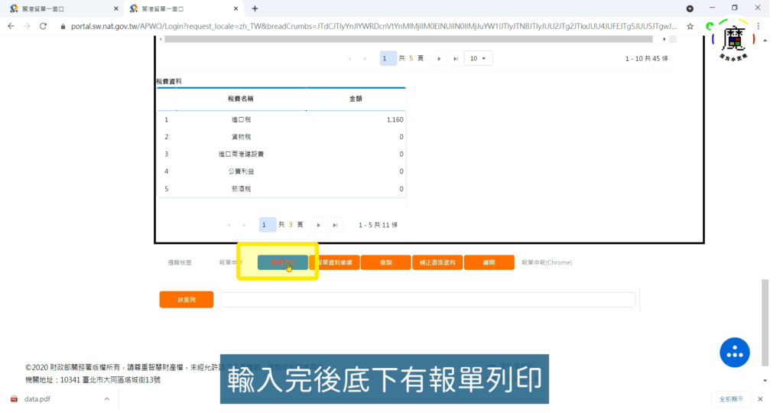The width and height of the screenshot is (783, 413).
Task: Click the 稅費資料 pager page number field
Action: [x=267, y=225]
